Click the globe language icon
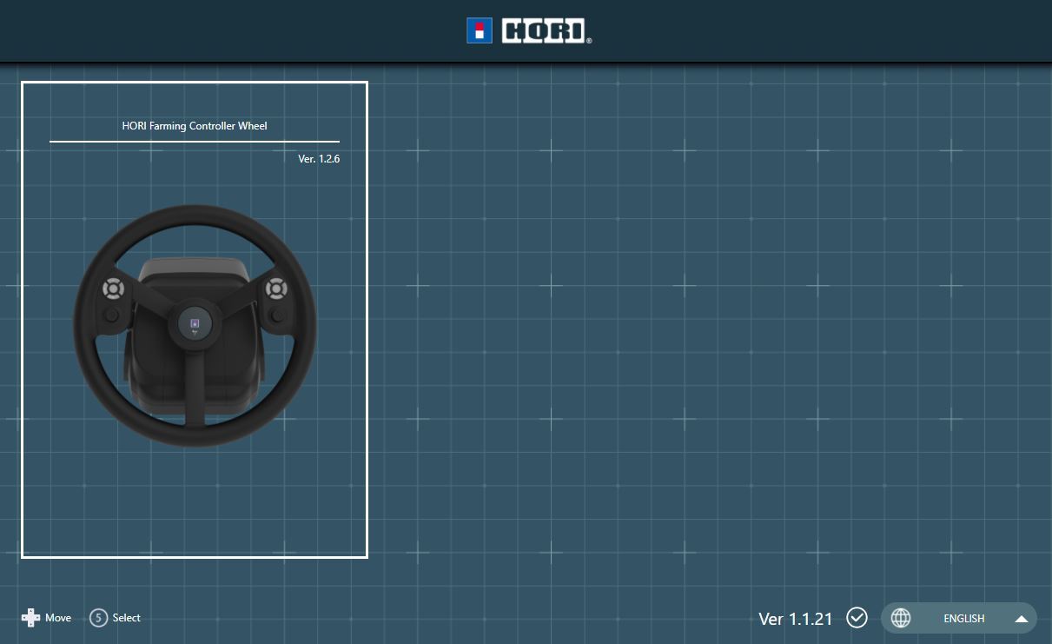The height and width of the screenshot is (644, 1052). 901,618
